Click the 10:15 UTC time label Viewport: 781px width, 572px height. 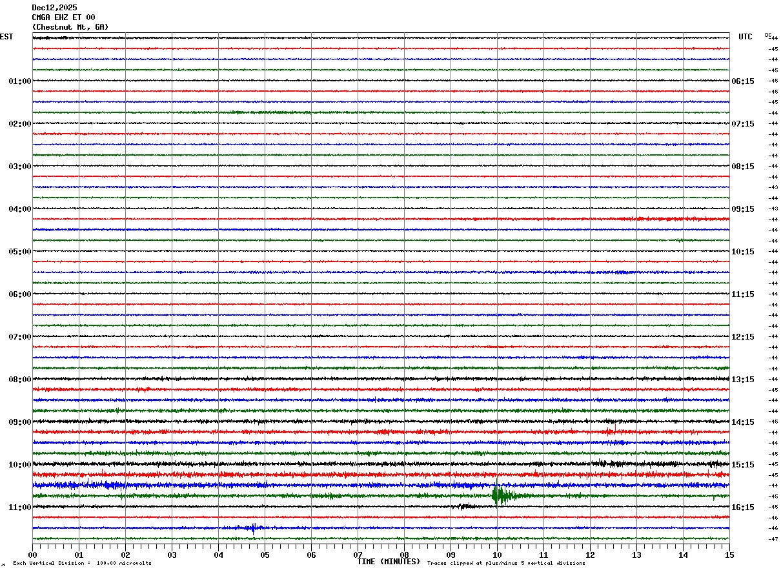[743, 252]
